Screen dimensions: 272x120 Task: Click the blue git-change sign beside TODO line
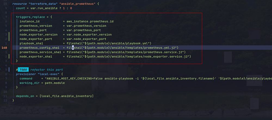pyautogui.click(x=9, y=70)
